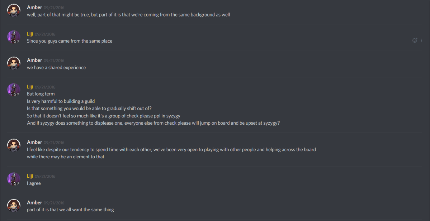Click Liji's avatar beside 'Since you guys came'
This screenshot has width=430, height=221.
coord(14,37)
